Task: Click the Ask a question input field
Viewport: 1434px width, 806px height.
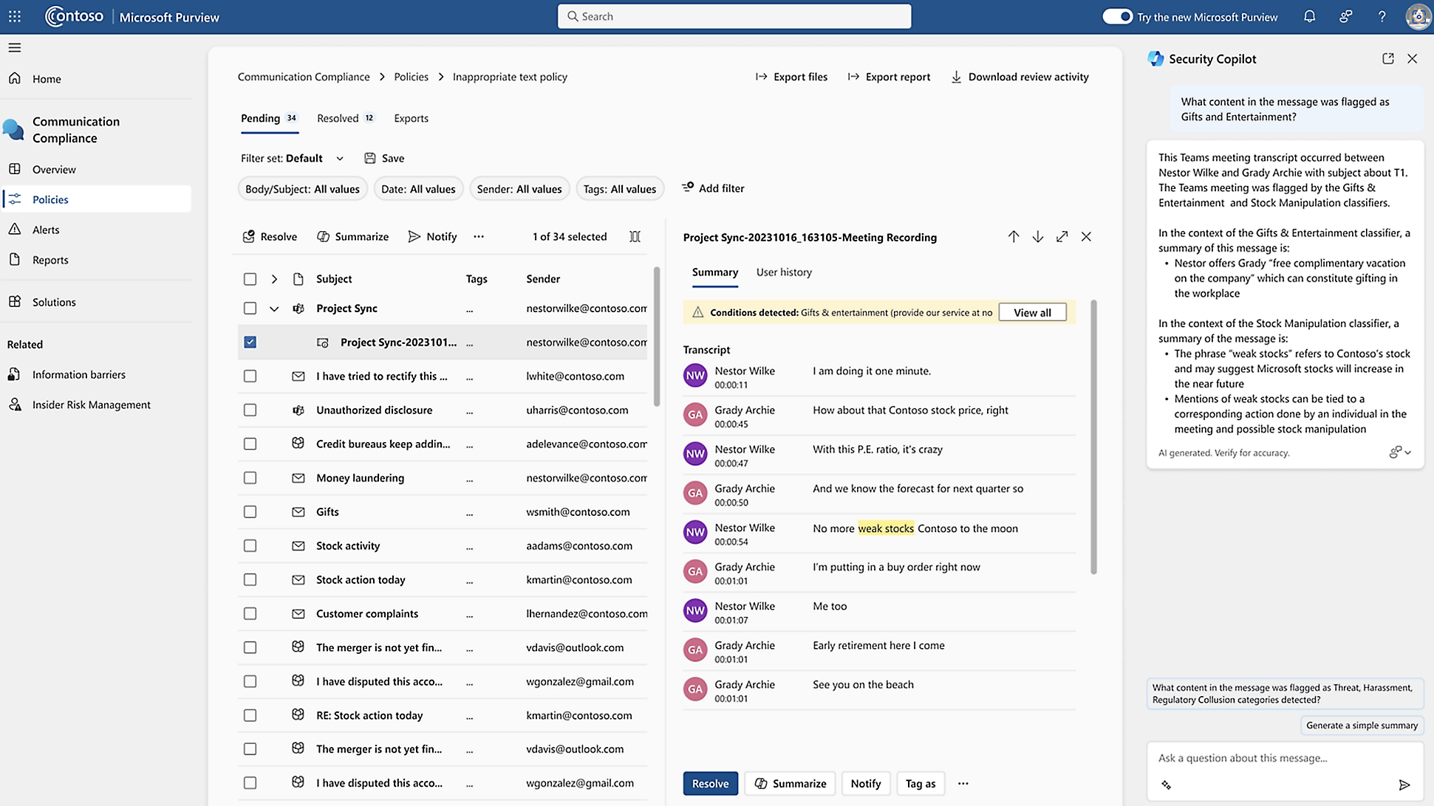Action: pos(1271,758)
